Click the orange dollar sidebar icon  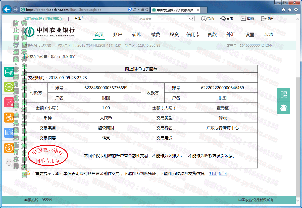pos(9,148)
